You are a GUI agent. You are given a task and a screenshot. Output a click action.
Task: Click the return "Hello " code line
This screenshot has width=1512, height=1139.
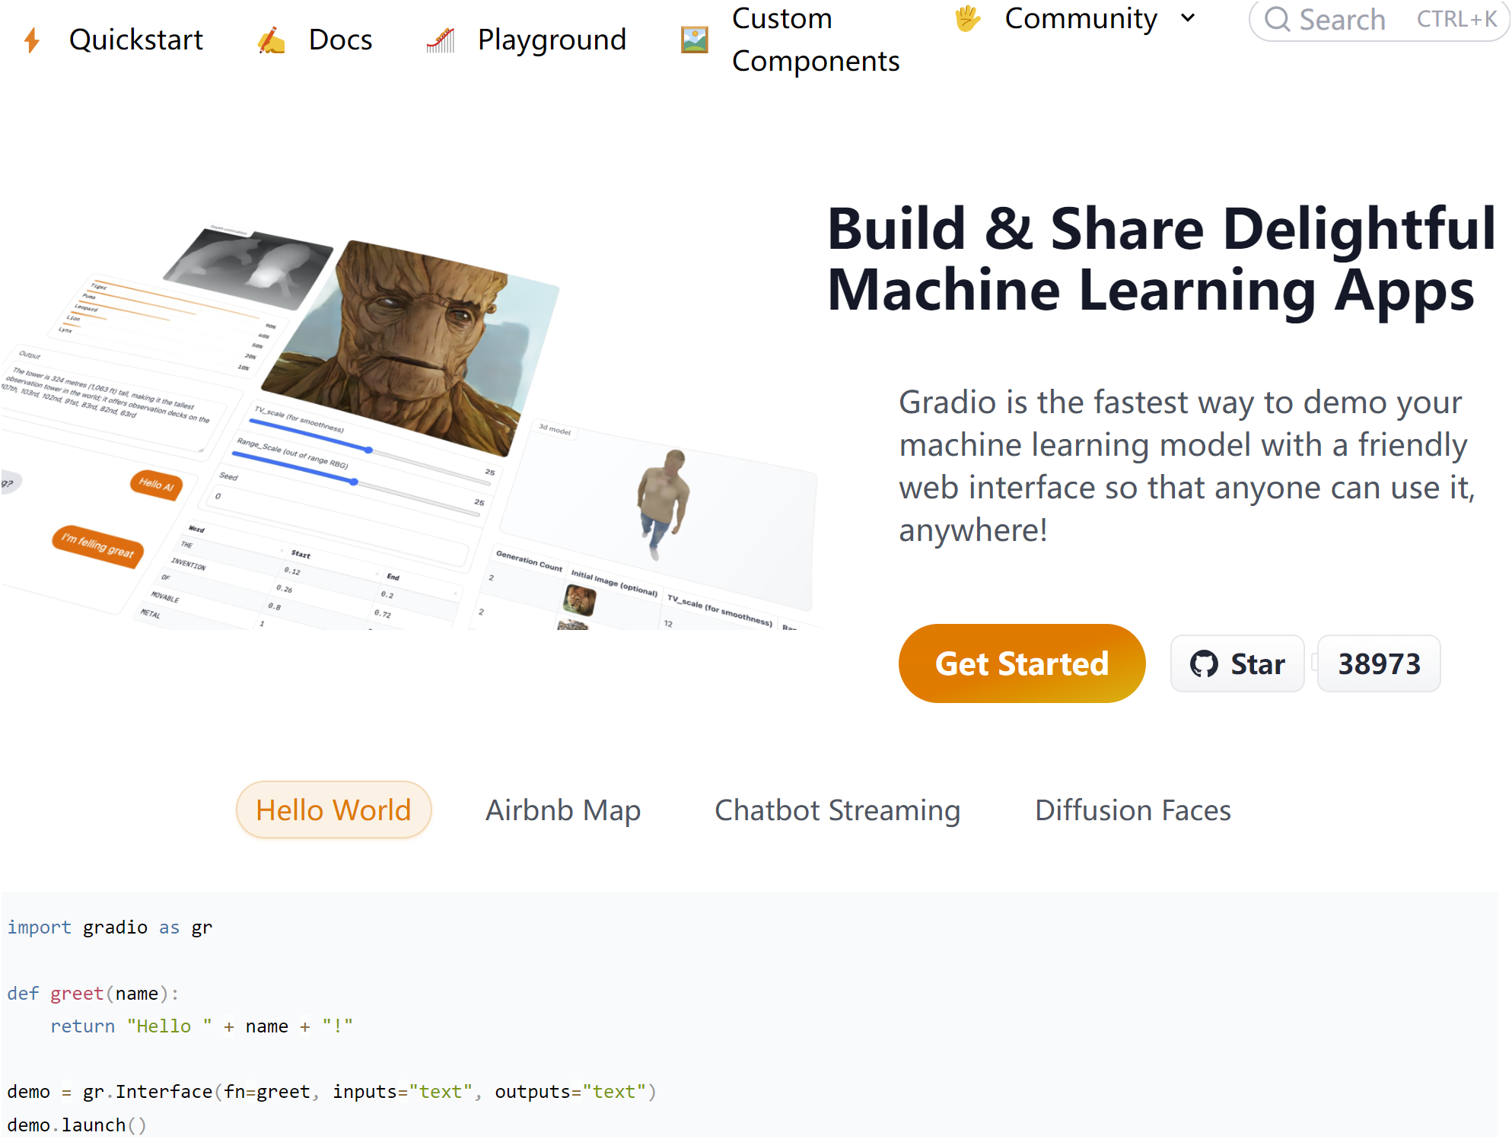[202, 1026]
